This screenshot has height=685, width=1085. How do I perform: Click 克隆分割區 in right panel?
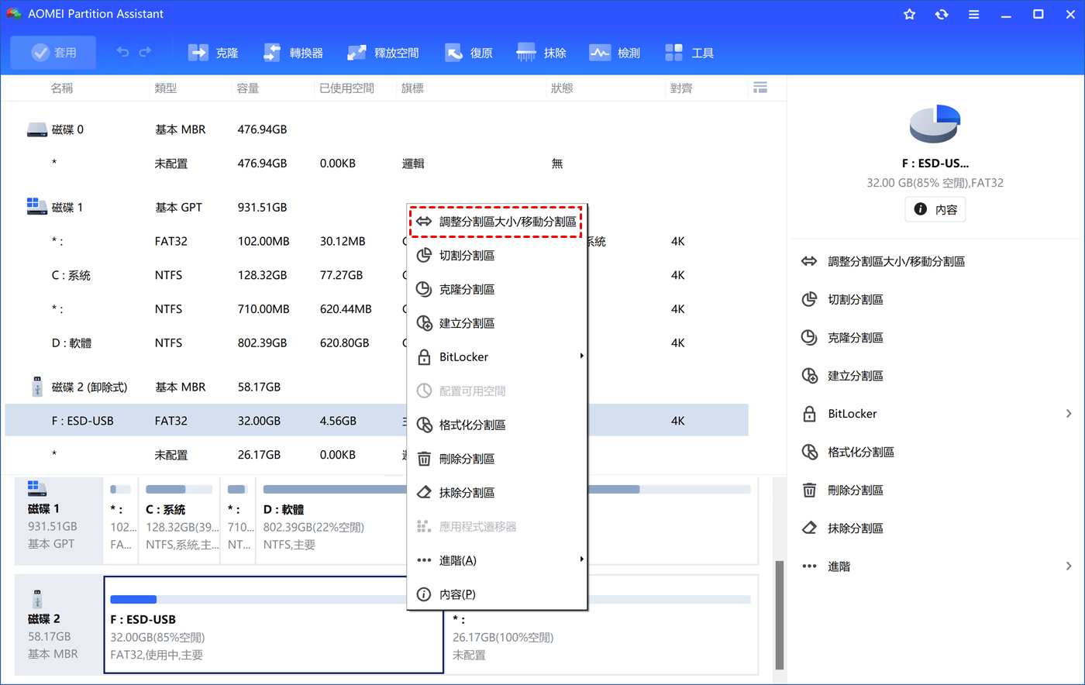coord(856,338)
